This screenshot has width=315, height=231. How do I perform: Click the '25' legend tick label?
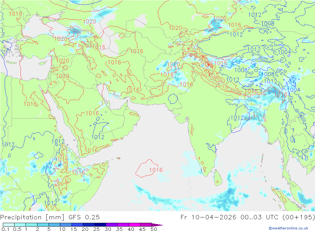click(97, 229)
